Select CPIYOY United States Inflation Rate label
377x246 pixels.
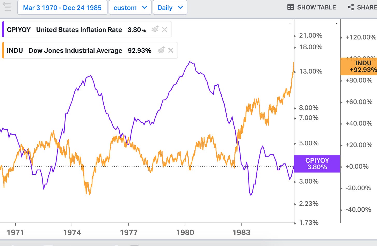coord(64,30)
